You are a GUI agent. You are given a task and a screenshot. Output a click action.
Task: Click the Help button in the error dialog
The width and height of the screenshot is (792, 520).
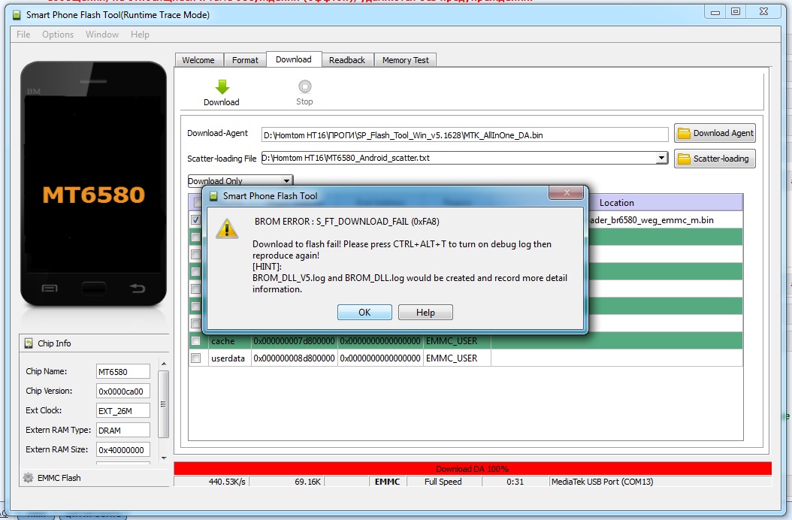(425, 313)
